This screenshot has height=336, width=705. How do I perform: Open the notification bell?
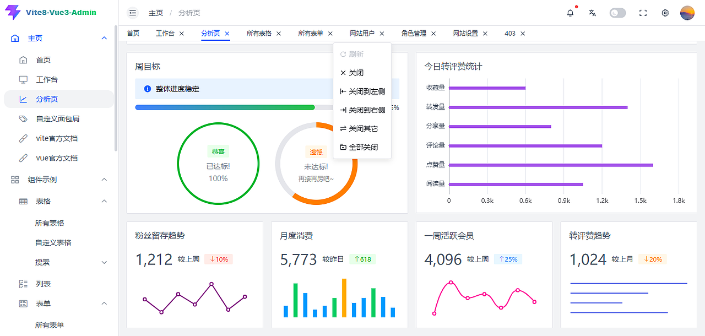click(x=570, y=13)
